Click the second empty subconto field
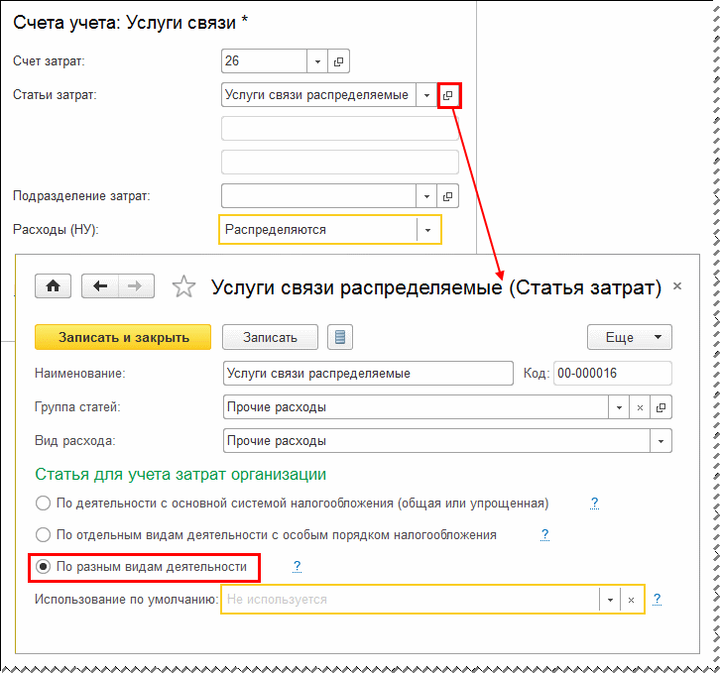The image size is (720, 673). tap(340, 129)
